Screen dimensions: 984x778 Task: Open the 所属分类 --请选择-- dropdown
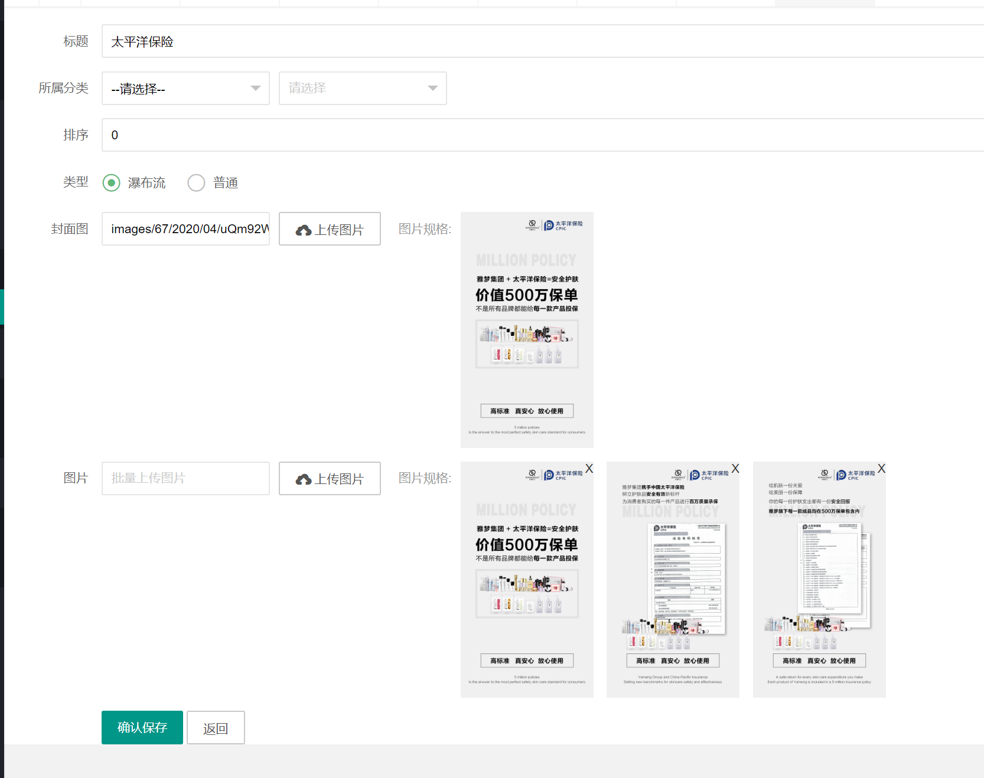[x=185, y=89]
